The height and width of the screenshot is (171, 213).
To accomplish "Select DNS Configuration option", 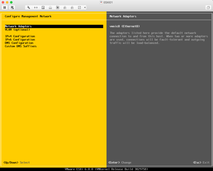I will (x=19, y=43).
